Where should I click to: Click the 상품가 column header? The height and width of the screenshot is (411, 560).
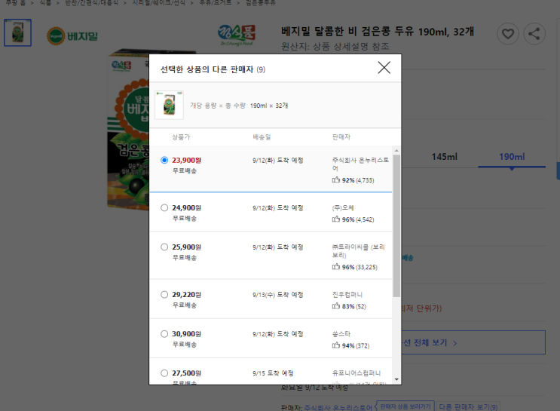pos(181,137)
